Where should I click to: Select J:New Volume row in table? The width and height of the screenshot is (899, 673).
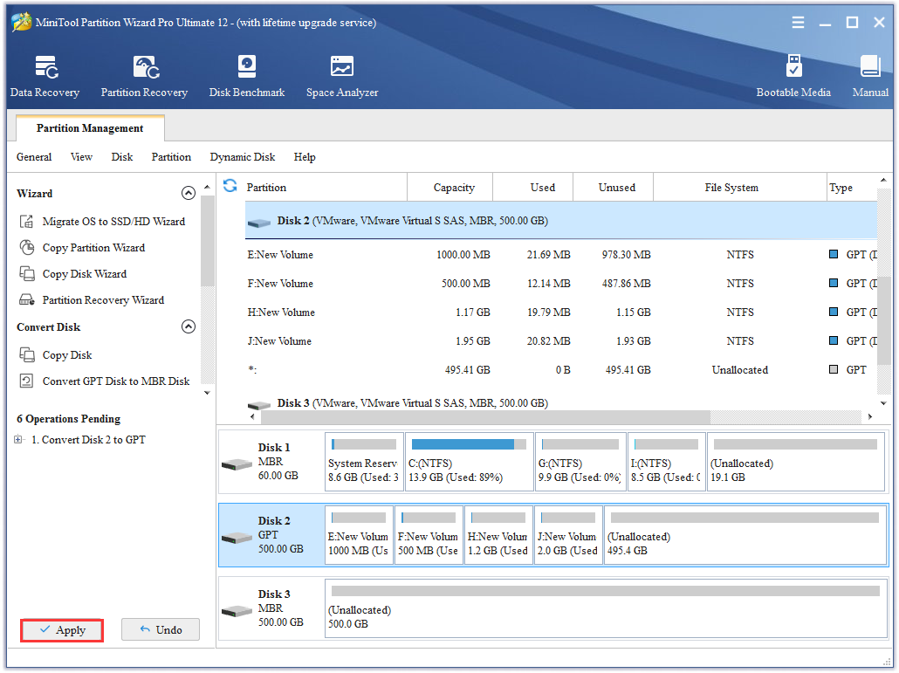click(560, 340)
